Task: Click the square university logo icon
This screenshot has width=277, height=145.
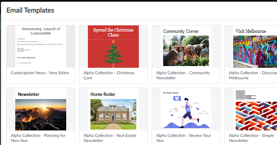Action: pos(240,95)
